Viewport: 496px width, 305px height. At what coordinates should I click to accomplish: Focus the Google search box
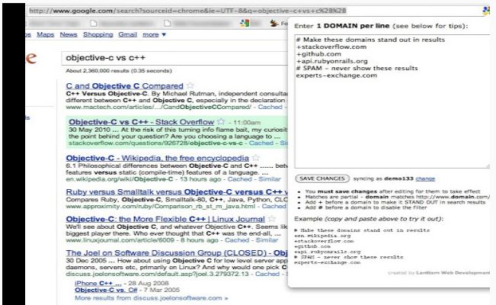(174, 58)
